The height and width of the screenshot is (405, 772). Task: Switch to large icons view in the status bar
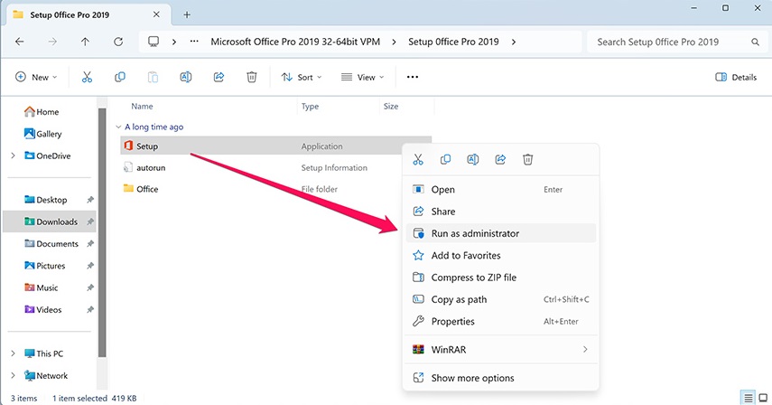click(x=762, y=398)
